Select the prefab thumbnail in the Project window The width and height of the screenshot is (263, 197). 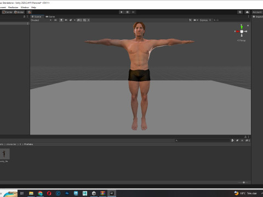(x=4, y=154)
